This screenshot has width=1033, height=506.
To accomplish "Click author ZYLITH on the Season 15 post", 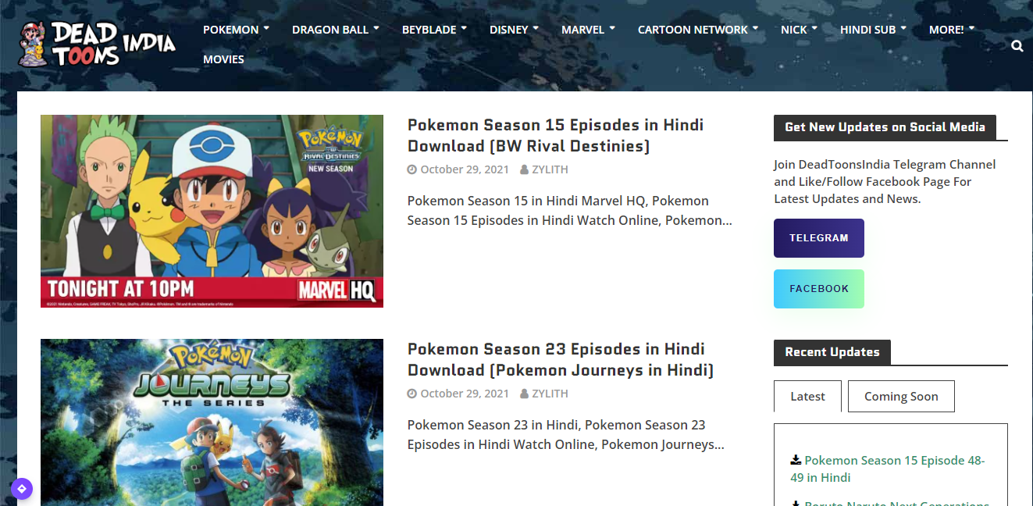I will [x=550, y=169].
